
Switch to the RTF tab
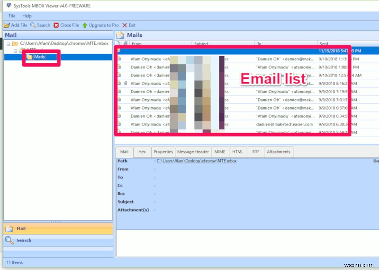(x=256, y=152)
